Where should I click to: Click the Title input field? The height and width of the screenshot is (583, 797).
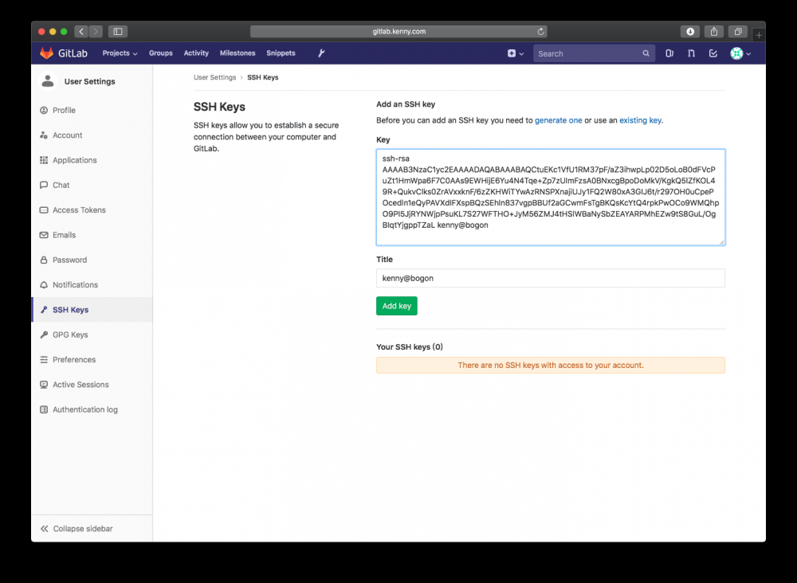click(550, 278)
